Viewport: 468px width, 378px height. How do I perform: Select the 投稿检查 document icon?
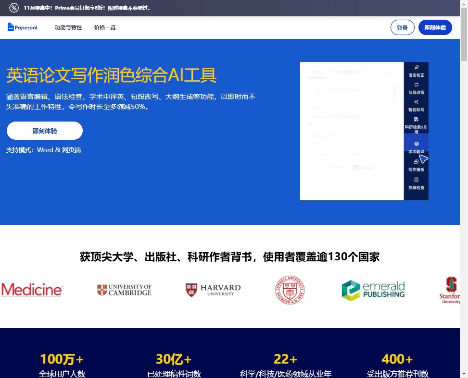coord(416,180)
